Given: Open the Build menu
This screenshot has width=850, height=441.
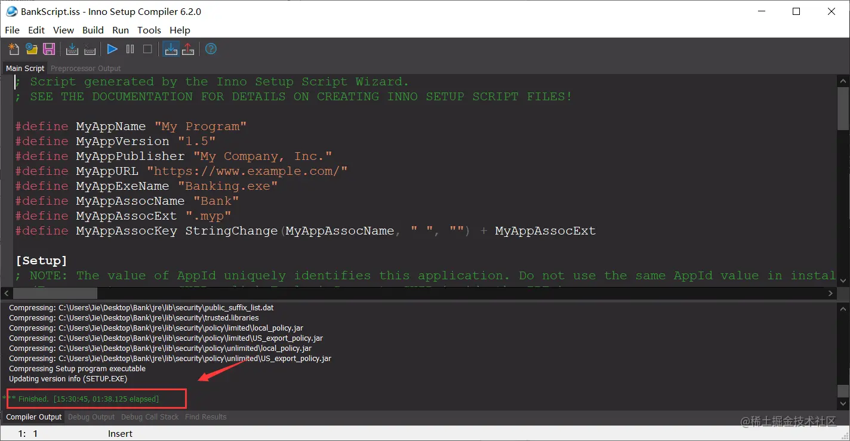Looking at the screenshot, I should [x=93, y=30].
